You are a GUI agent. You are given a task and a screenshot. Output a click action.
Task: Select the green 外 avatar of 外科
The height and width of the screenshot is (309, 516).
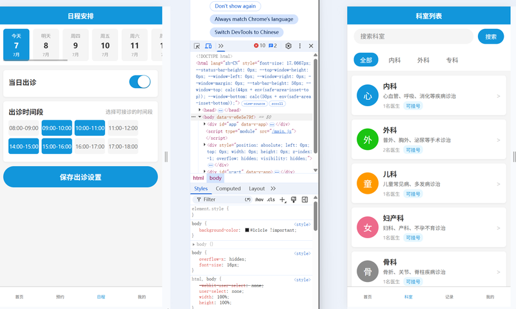(368, 139)
